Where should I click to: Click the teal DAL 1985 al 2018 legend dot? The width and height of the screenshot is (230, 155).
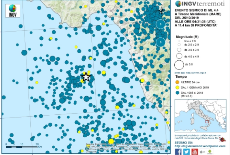click(177, 93)
